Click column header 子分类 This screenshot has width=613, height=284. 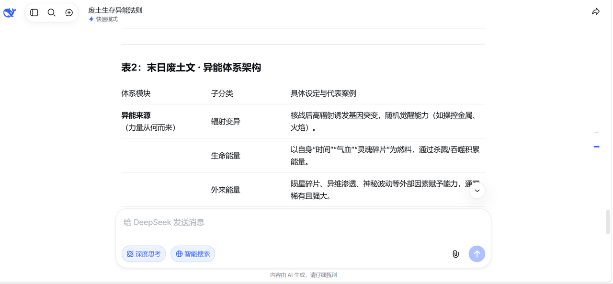coord(222,93)
